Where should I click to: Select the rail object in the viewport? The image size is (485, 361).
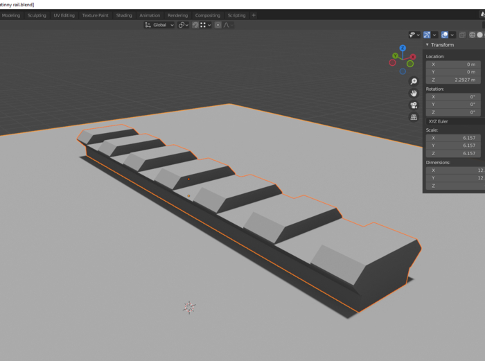pos(249,218)
